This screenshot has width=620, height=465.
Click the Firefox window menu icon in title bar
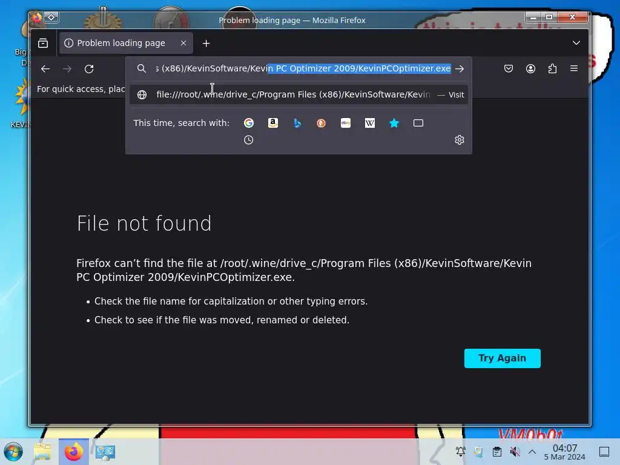pos(37,18)
